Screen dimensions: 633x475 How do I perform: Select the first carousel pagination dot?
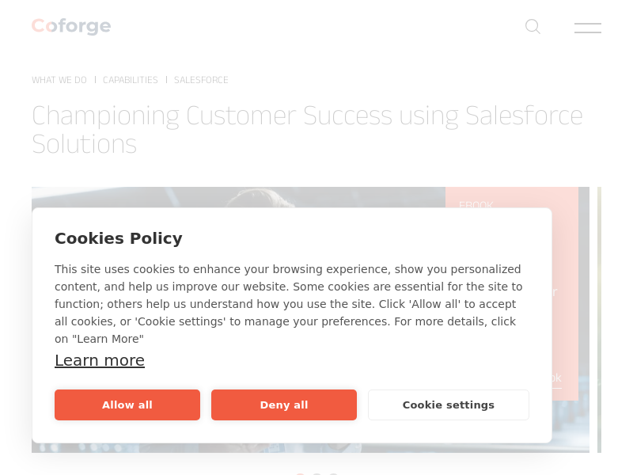(300, 474)
